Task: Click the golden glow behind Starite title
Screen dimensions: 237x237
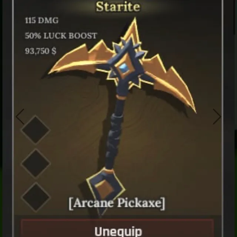Action: [118, 7]
